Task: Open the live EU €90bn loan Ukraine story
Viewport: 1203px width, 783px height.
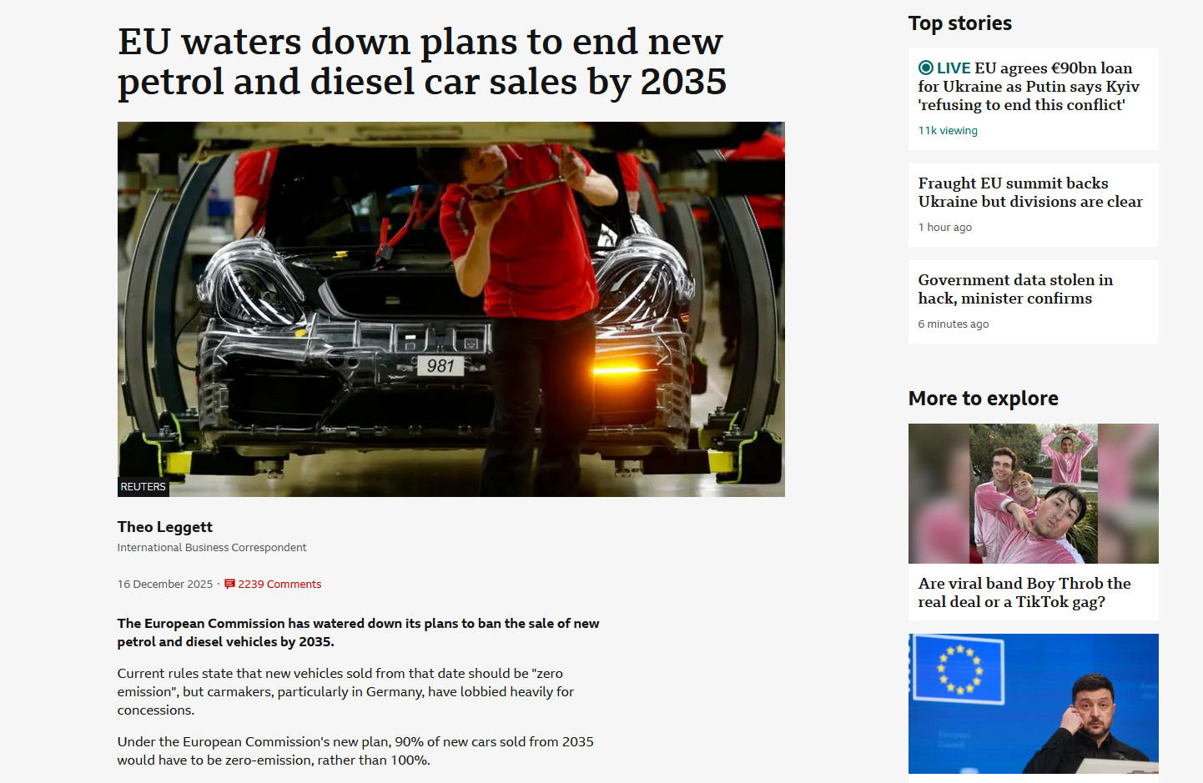Action: coord(1029,86)
